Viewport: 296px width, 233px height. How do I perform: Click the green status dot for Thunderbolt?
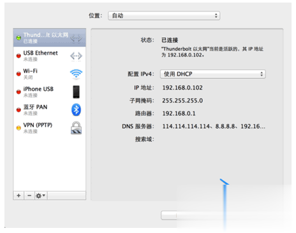click(x=18, y=38)
